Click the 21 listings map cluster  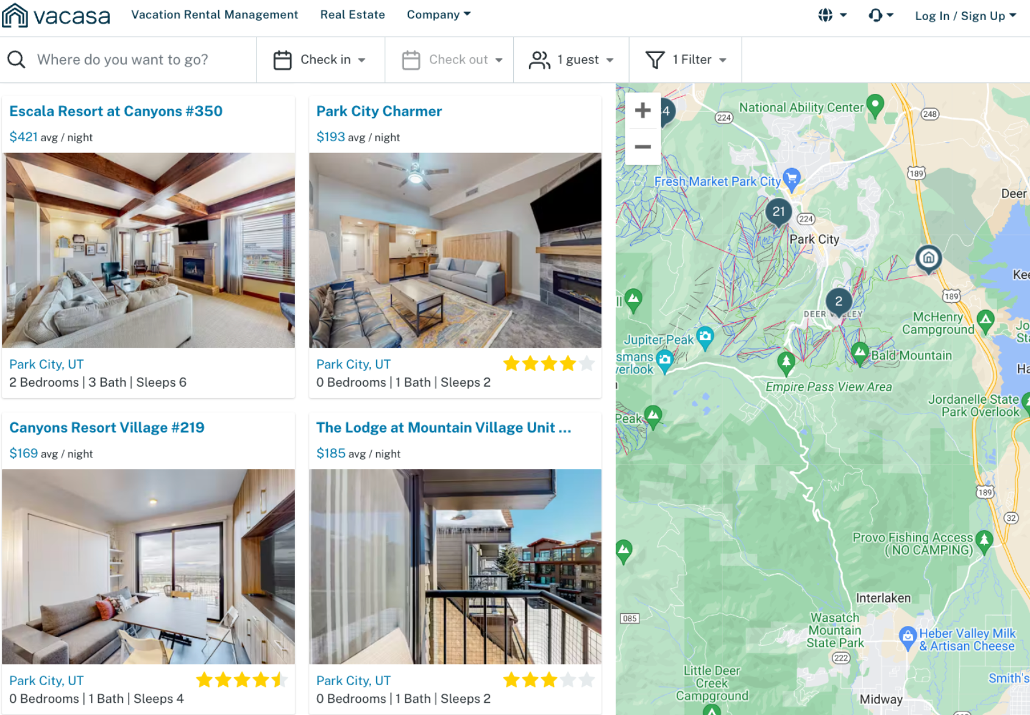779,212
